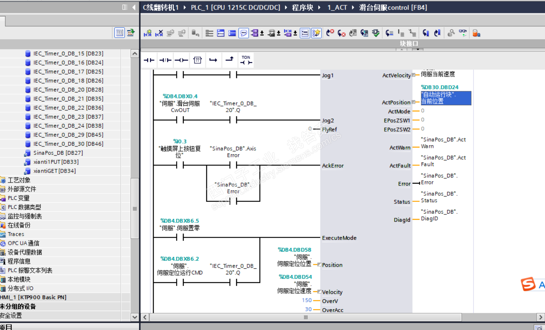Insert the empty box instruction
545x330 pixels.
(197, 60)
